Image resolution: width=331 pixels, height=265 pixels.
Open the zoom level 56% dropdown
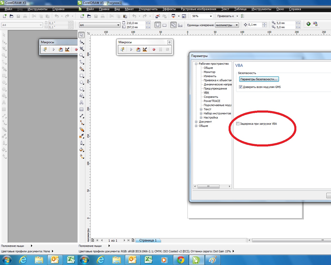coord(211,16)
